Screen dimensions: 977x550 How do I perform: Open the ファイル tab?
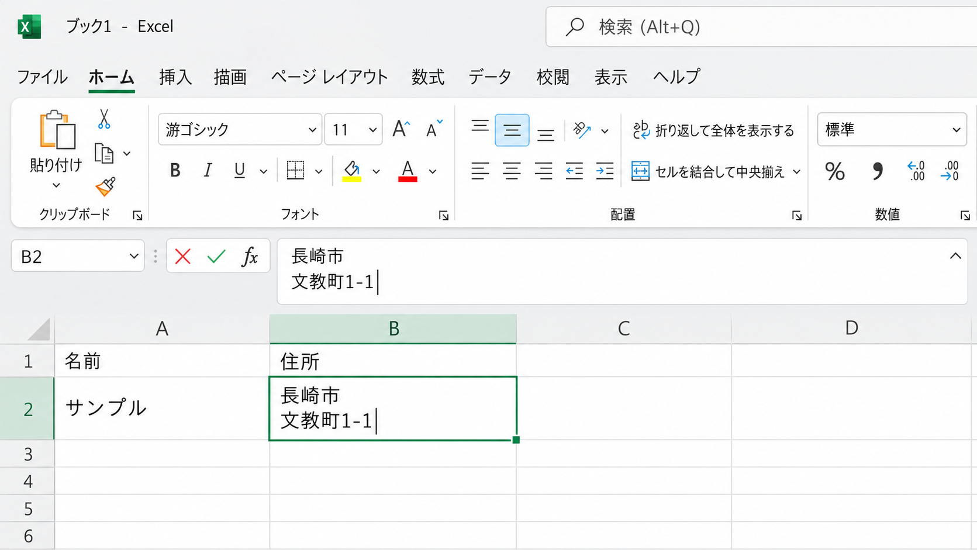click(x=42, y=77)
